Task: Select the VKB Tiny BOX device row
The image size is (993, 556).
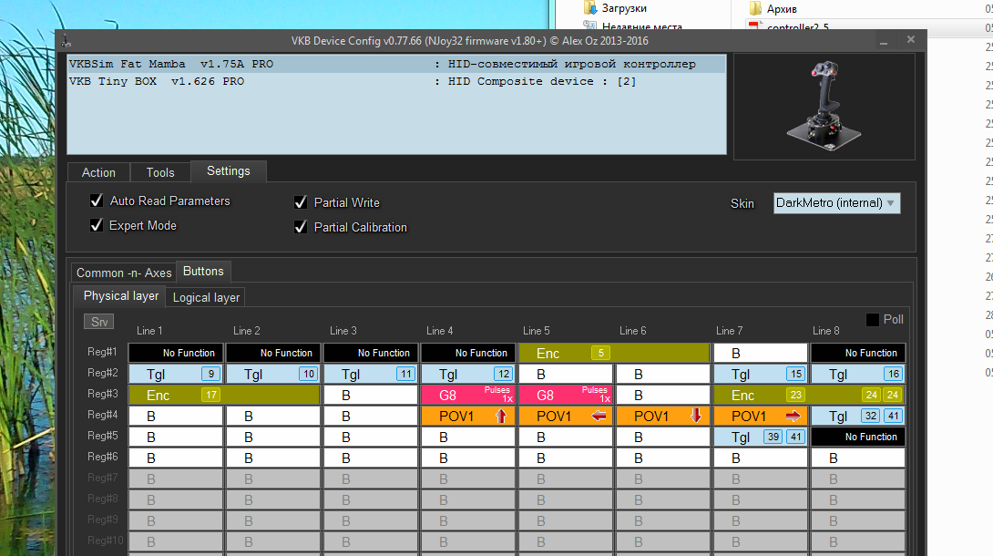Action: pos(396,81)
